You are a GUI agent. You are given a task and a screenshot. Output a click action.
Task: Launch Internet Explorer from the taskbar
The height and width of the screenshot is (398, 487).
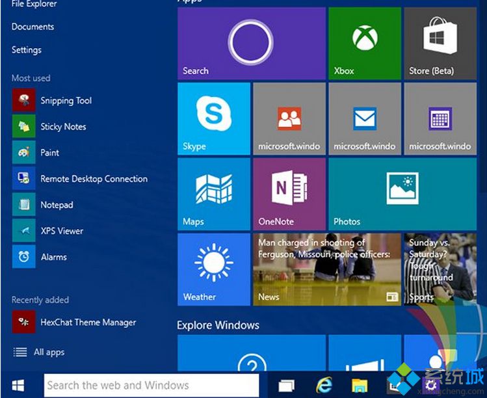pyautogui.click(x=324, y=386)
